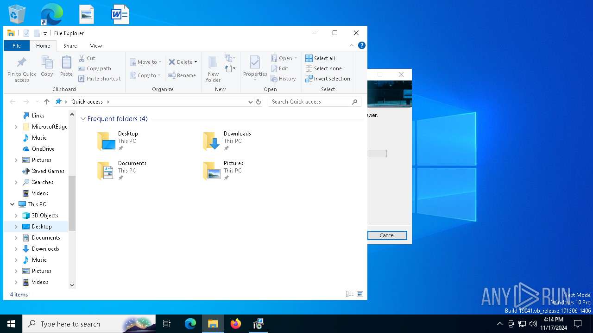Open Firefox from the taskbar
The image size is (593, 333).
236,324
